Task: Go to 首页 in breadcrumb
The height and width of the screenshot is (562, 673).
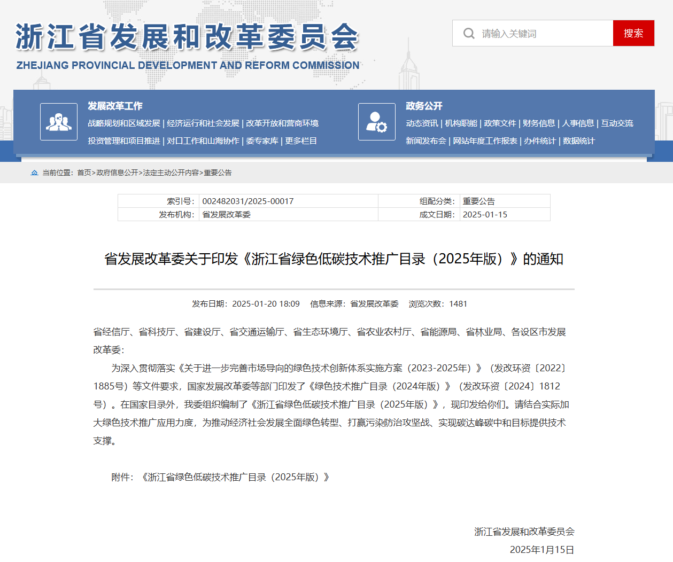Action: coord(84,173)
